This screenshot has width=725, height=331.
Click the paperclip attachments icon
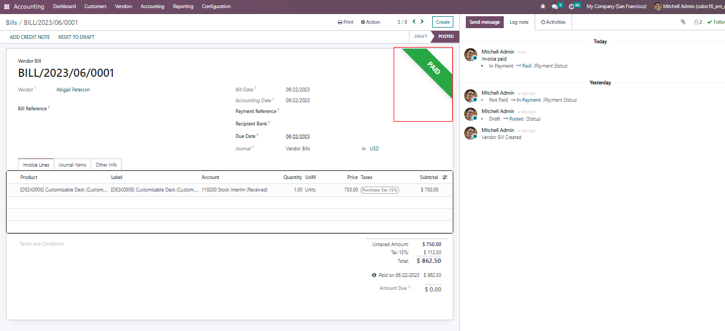(x=683, y=22)
